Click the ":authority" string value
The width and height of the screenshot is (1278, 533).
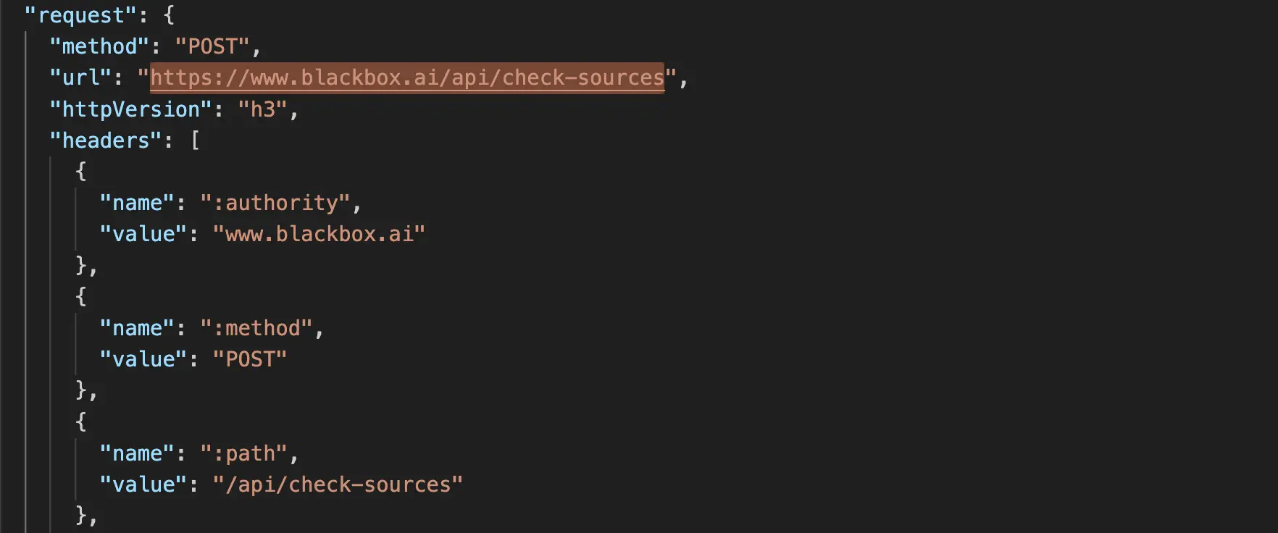pos(275,203)
